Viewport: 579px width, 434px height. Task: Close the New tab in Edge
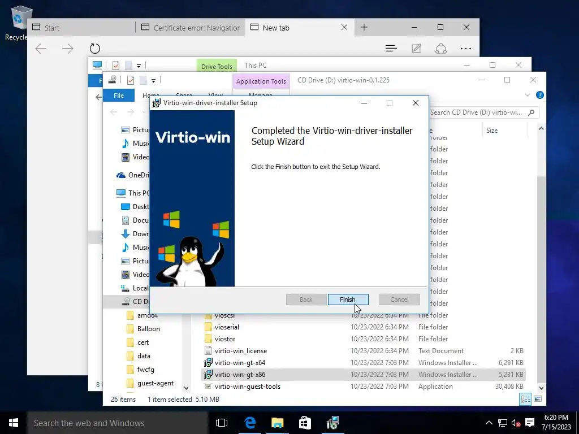tap(344, 27)
